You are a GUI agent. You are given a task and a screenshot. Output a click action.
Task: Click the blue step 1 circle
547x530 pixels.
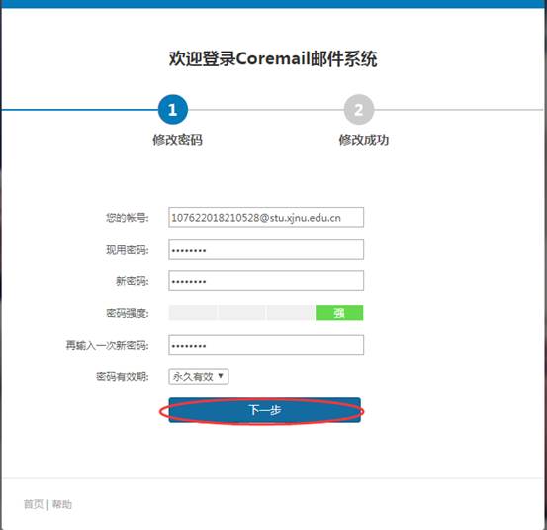[x=173, y=110]
